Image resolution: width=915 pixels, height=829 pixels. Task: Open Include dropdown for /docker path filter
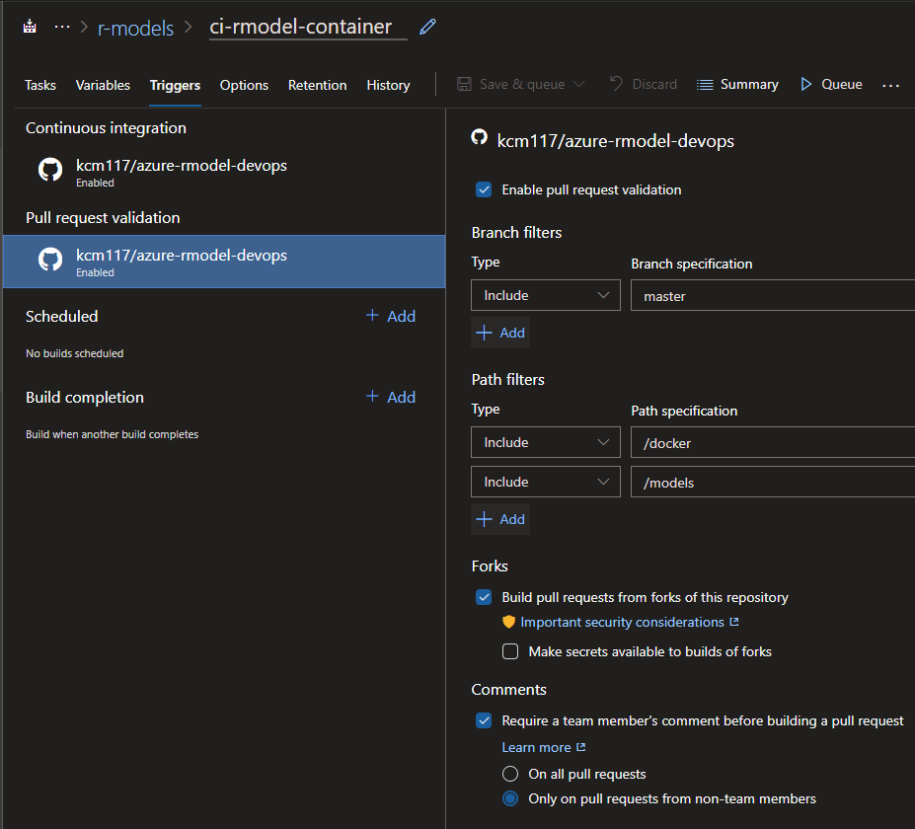(546, 442)
